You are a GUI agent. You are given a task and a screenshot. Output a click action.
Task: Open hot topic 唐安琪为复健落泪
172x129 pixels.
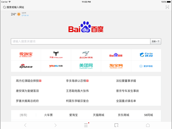[27, 91]
